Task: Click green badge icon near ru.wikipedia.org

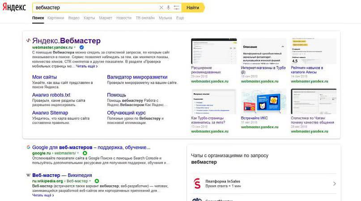Action: point(97,181)
